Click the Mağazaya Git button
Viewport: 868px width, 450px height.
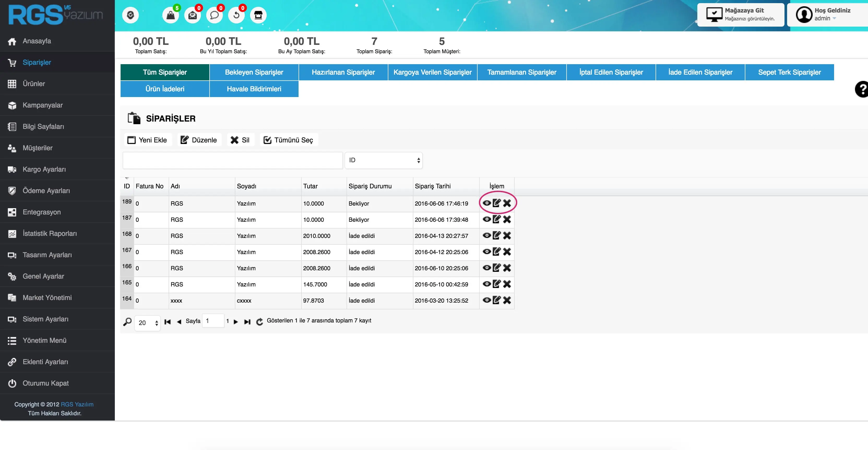[x=740, y=15]
